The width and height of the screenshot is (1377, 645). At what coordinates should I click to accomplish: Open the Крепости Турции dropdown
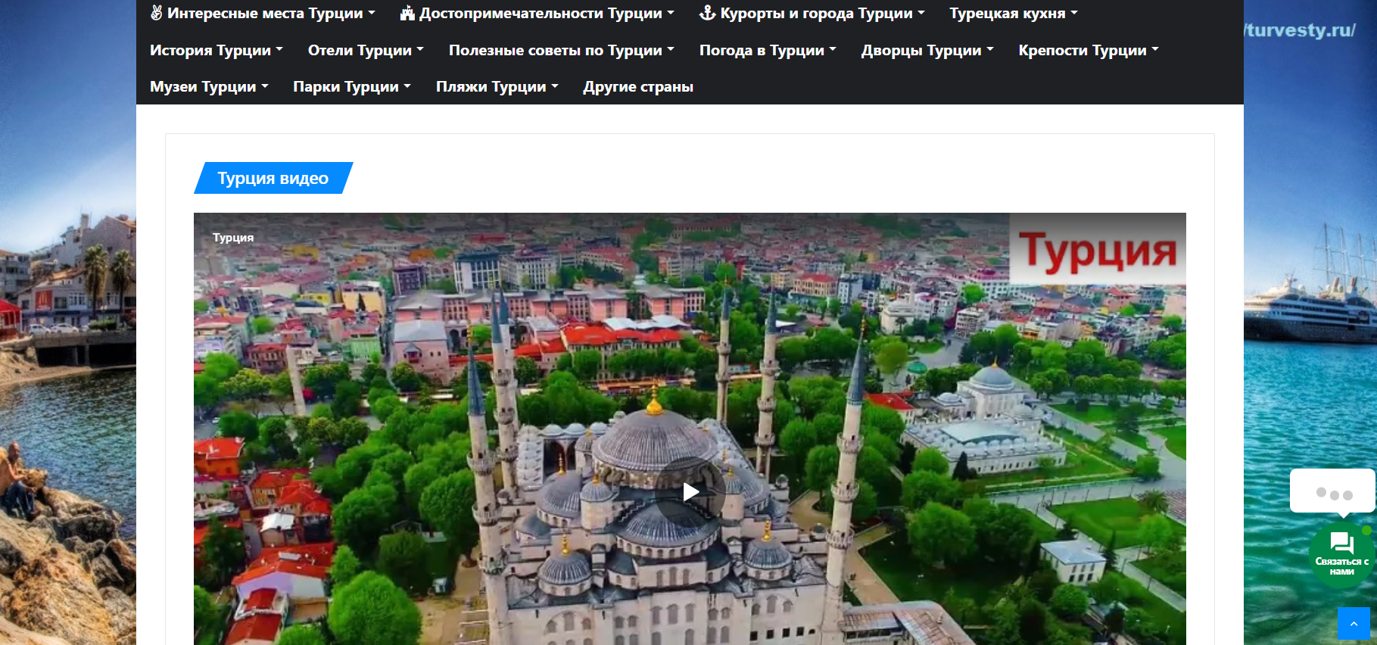pyautogui.click(x=1088, y=51)
